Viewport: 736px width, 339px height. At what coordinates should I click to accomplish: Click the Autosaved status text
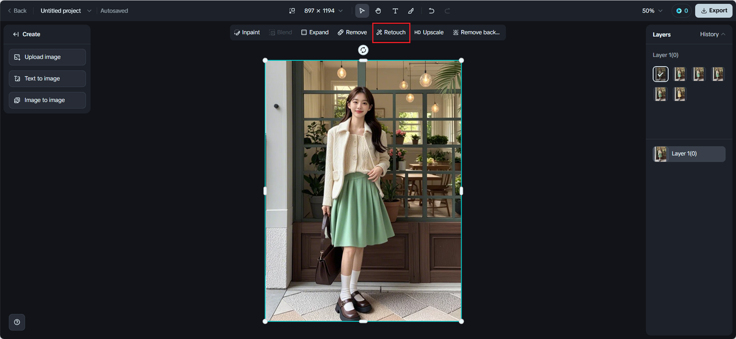click(114, 11)
